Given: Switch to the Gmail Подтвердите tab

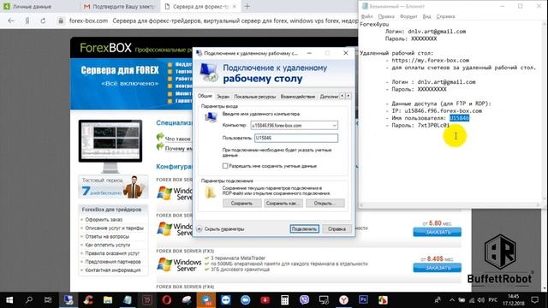Looking at the screenshot, I should coord(120,6).
